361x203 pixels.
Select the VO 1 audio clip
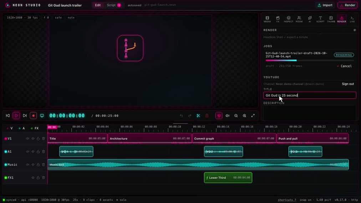point(76,151)
